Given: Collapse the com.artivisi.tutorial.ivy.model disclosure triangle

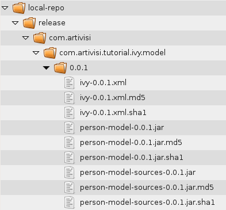Looking at the screenshot, I should click(36, 53).
